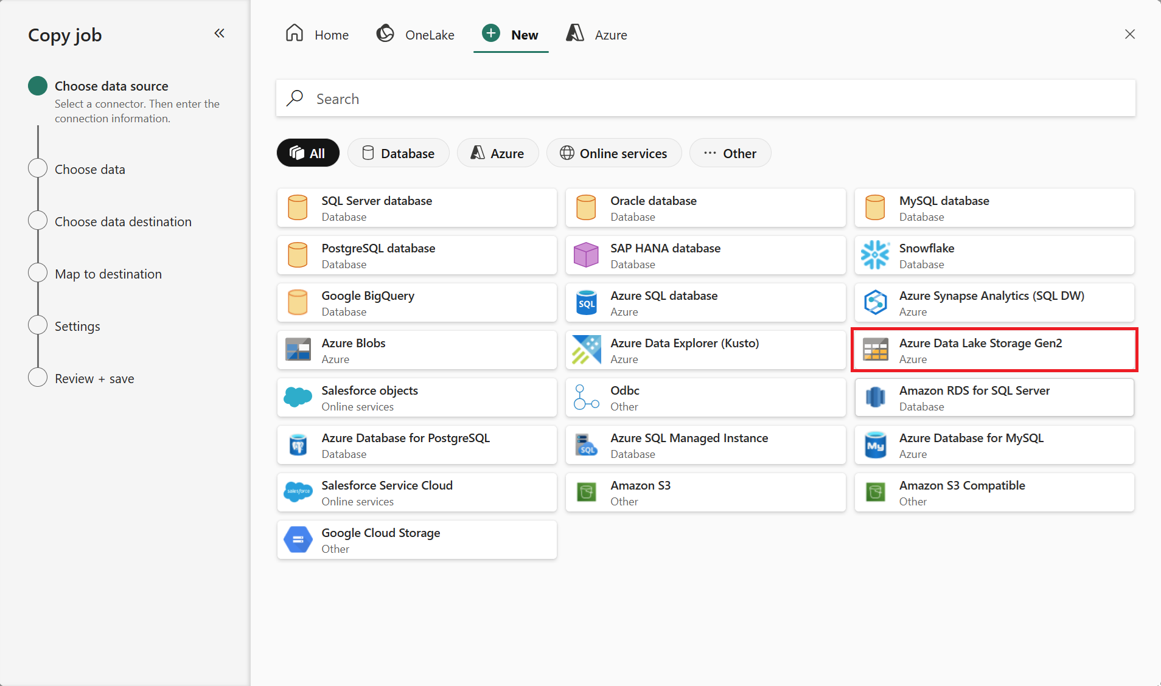This screenshot has height=686, width=1161.
Task: Click the Google Cloud Storage hexagon icon
Action: tap(298, 540)
